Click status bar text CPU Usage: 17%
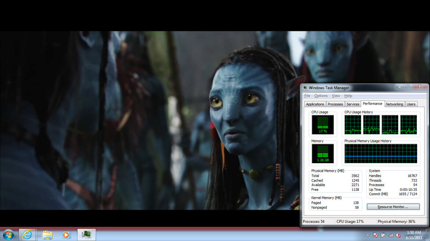 click(350, 222)
